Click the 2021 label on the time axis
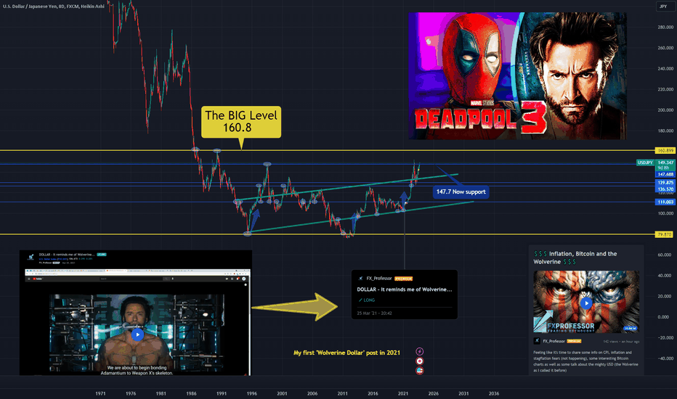The height and width of the screenshot is (399, 677). pyautogui.click(x=403, y=393)
